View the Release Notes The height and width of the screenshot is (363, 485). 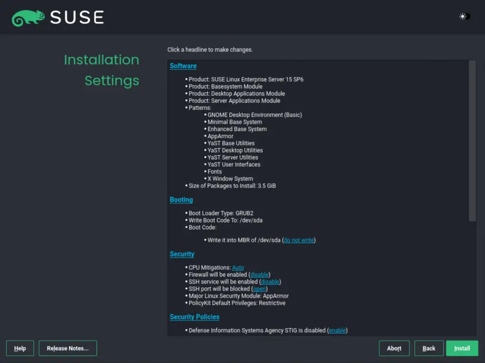[x=68, y=348]
